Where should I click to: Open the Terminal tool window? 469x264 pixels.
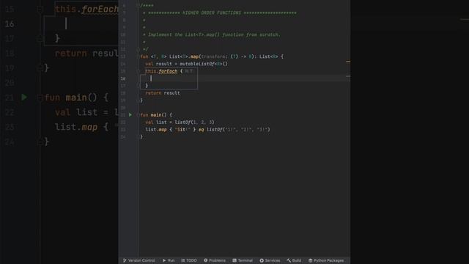click(243, 260)
